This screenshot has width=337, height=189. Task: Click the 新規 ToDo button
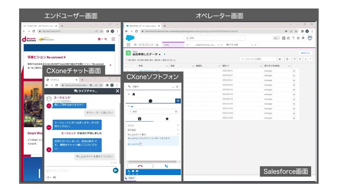coord(305,53)
